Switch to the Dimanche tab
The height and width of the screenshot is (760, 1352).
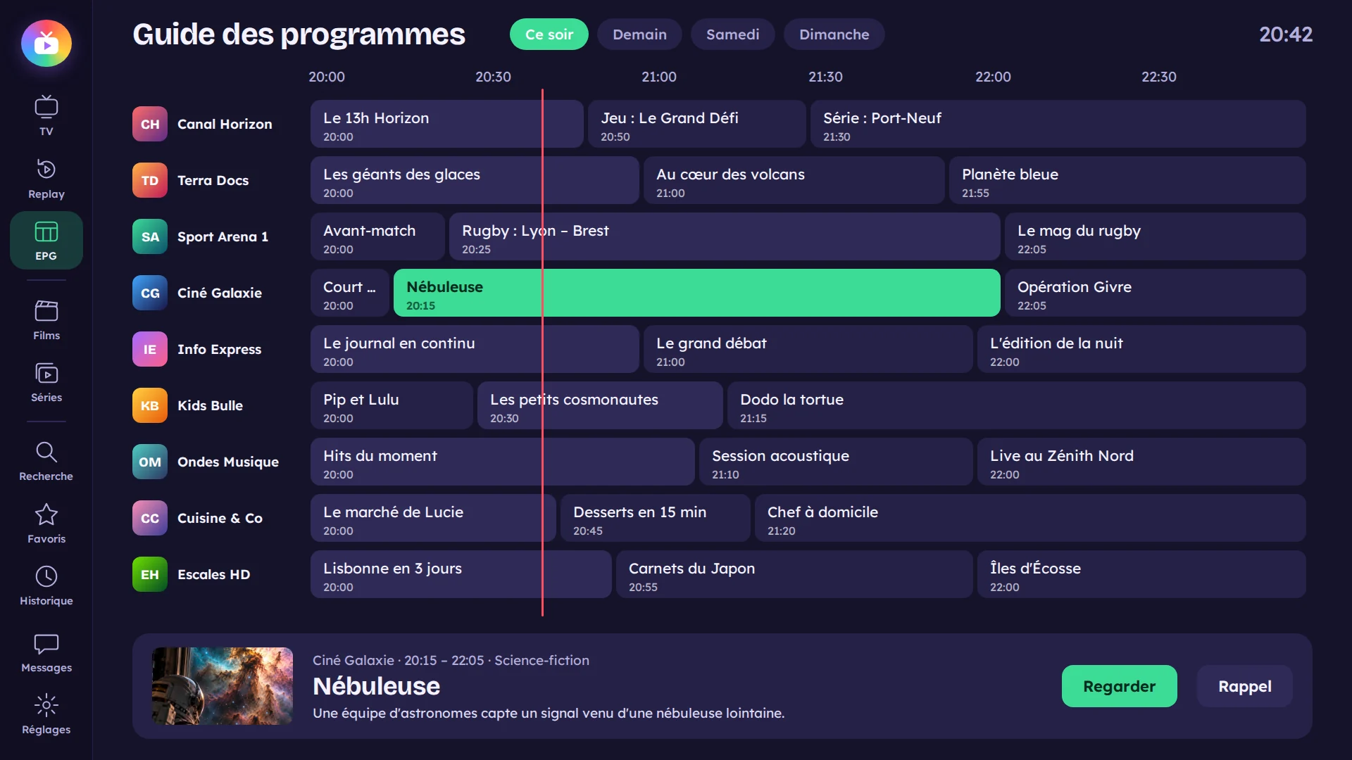tap(834, 34)
